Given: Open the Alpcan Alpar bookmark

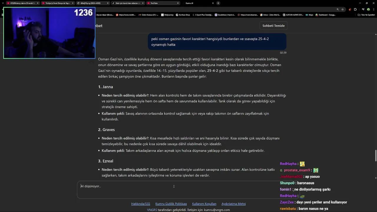Looking at the screenshot, I should [x=105, y=15].
